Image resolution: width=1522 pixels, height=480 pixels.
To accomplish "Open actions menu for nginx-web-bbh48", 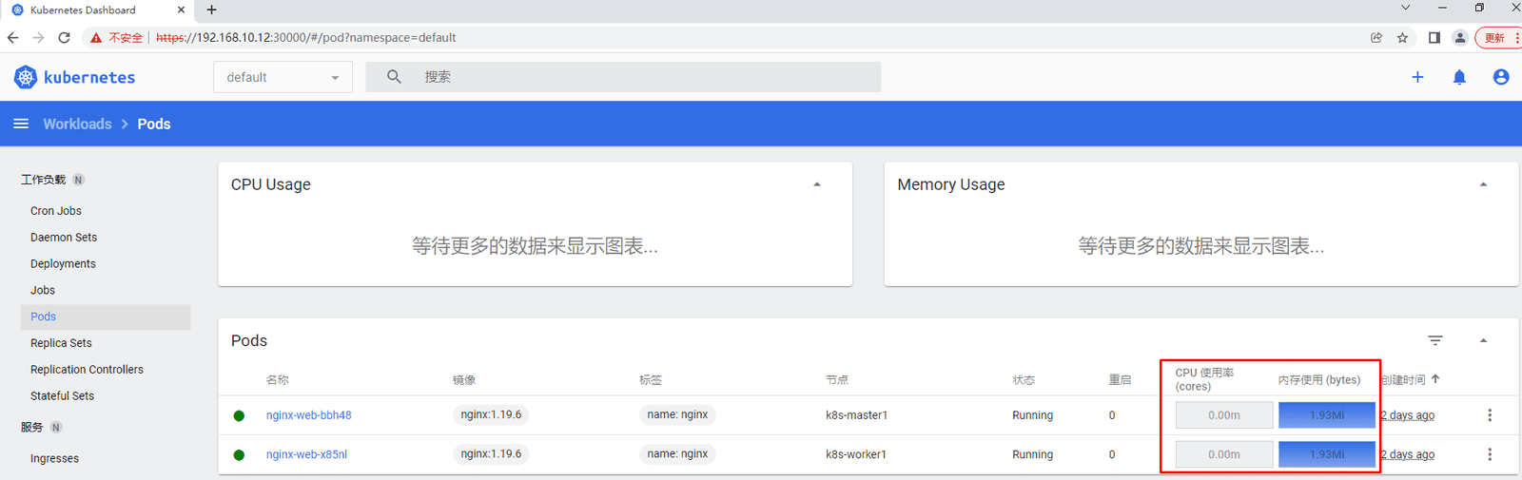I will coord(1490,415).
